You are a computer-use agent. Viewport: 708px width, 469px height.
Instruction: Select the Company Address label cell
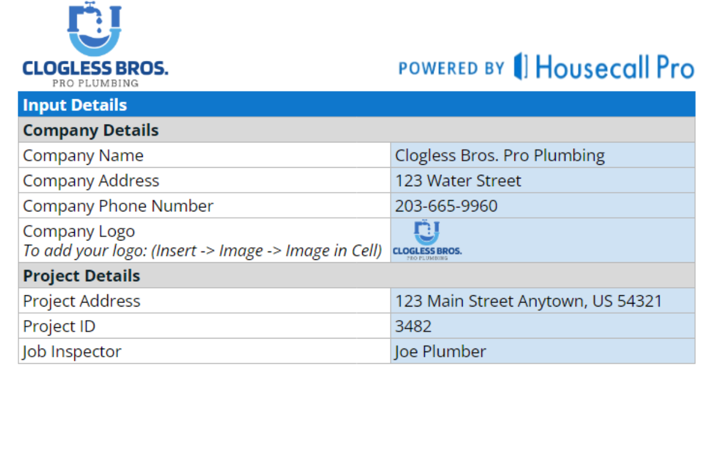pos(204,181)
